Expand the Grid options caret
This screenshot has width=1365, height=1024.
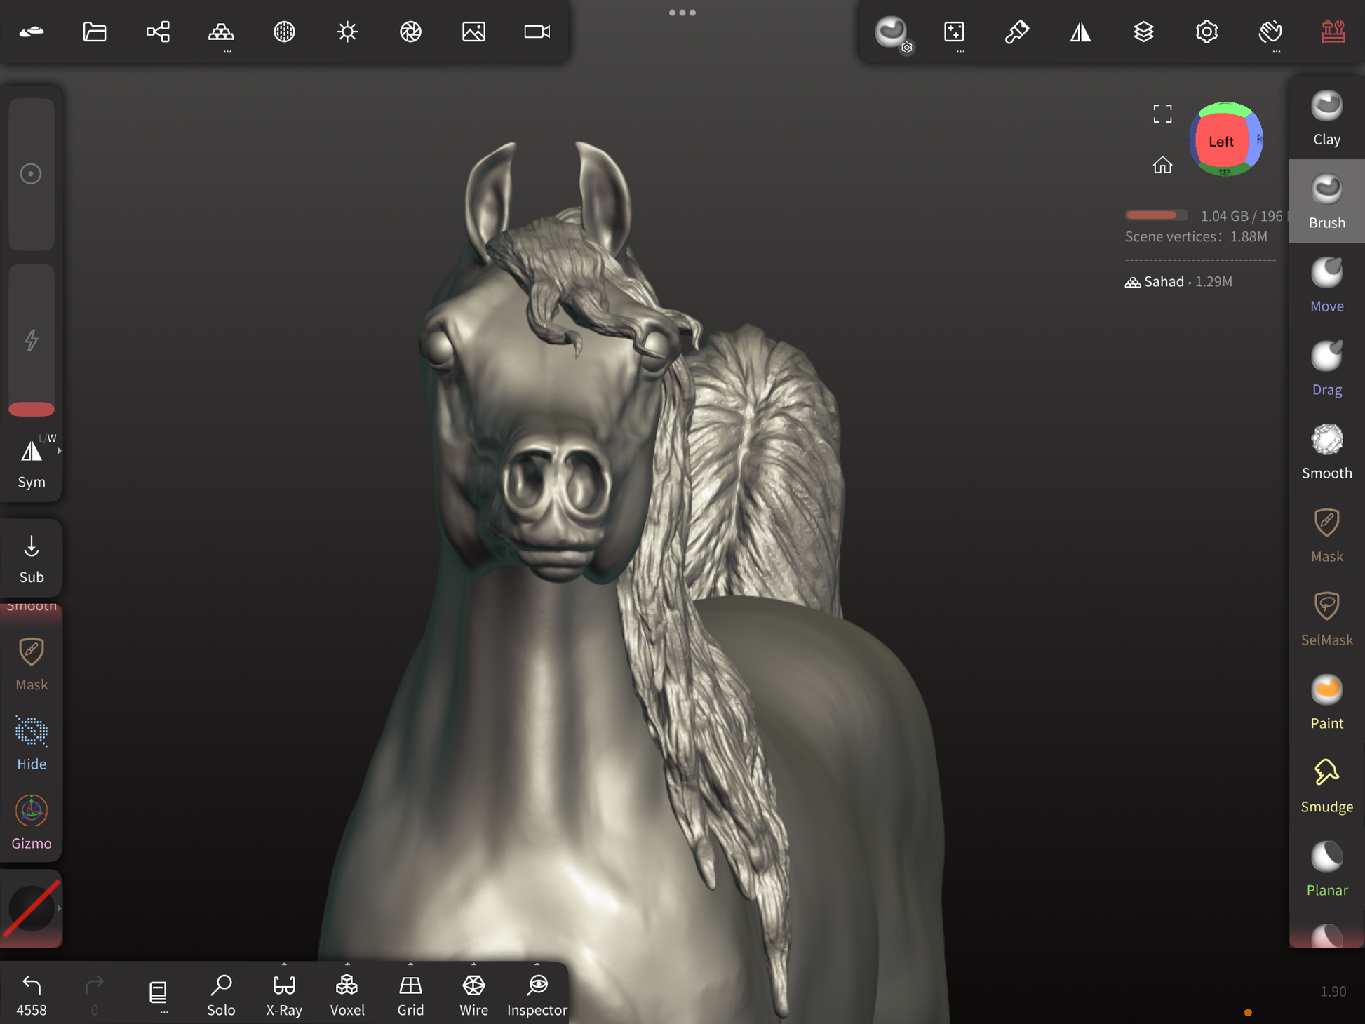[410, 964]
